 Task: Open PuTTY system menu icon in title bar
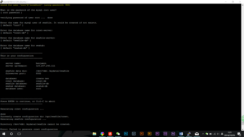point(1,2)
